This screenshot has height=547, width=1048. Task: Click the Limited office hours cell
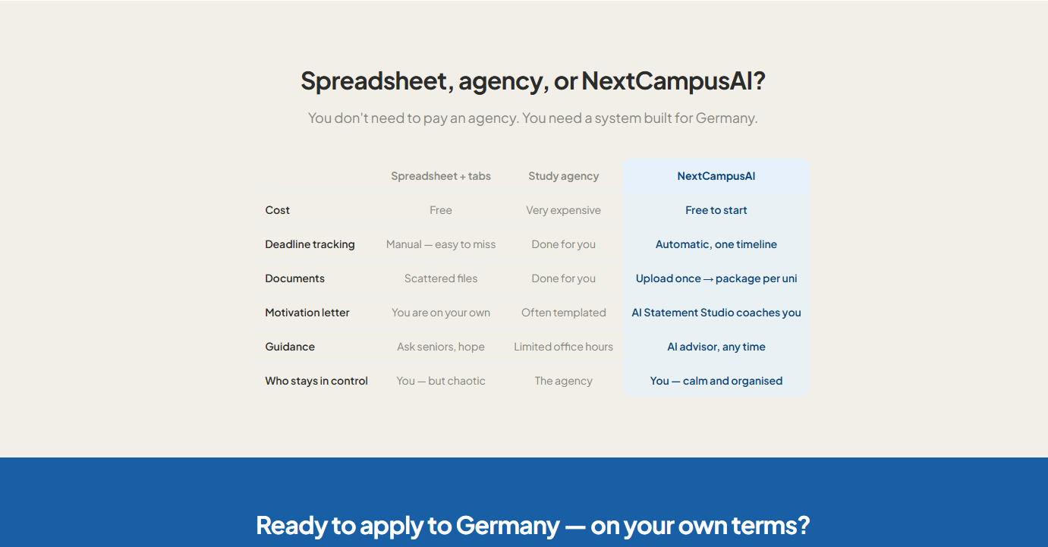pos(564,347)
